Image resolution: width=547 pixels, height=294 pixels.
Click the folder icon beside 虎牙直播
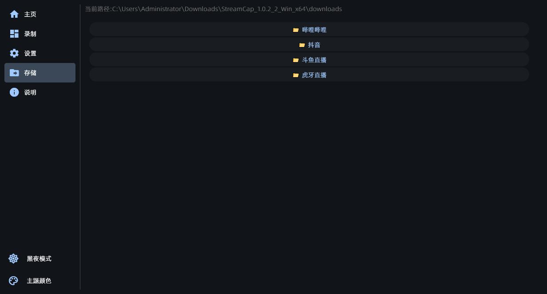[x=296, y=75]
